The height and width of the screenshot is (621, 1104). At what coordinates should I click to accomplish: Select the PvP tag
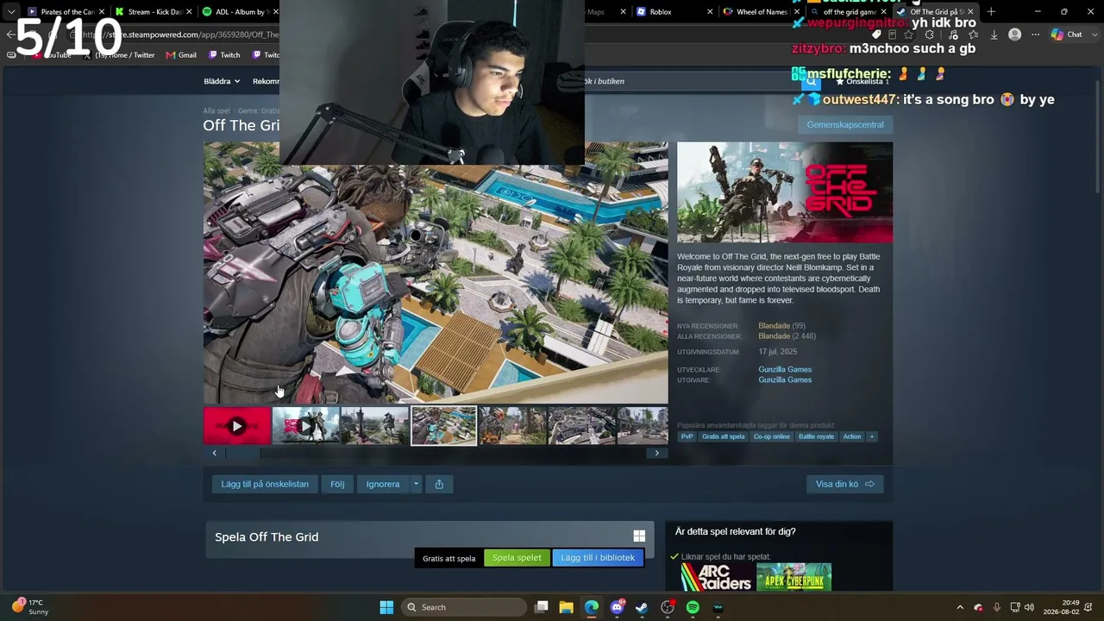pos(687,436)
